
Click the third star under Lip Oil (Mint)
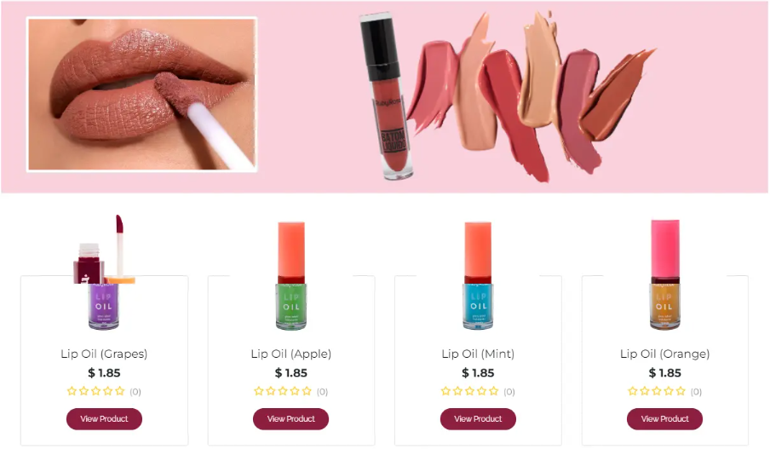pyautogui.click(x=470, y=391)
